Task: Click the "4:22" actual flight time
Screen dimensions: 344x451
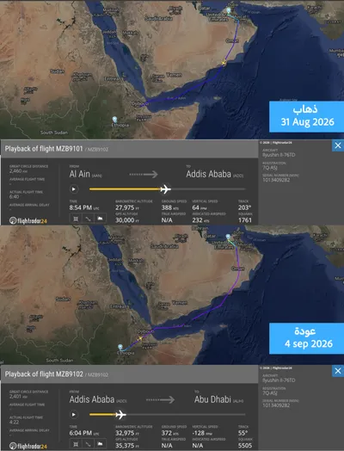Action: 14,423
